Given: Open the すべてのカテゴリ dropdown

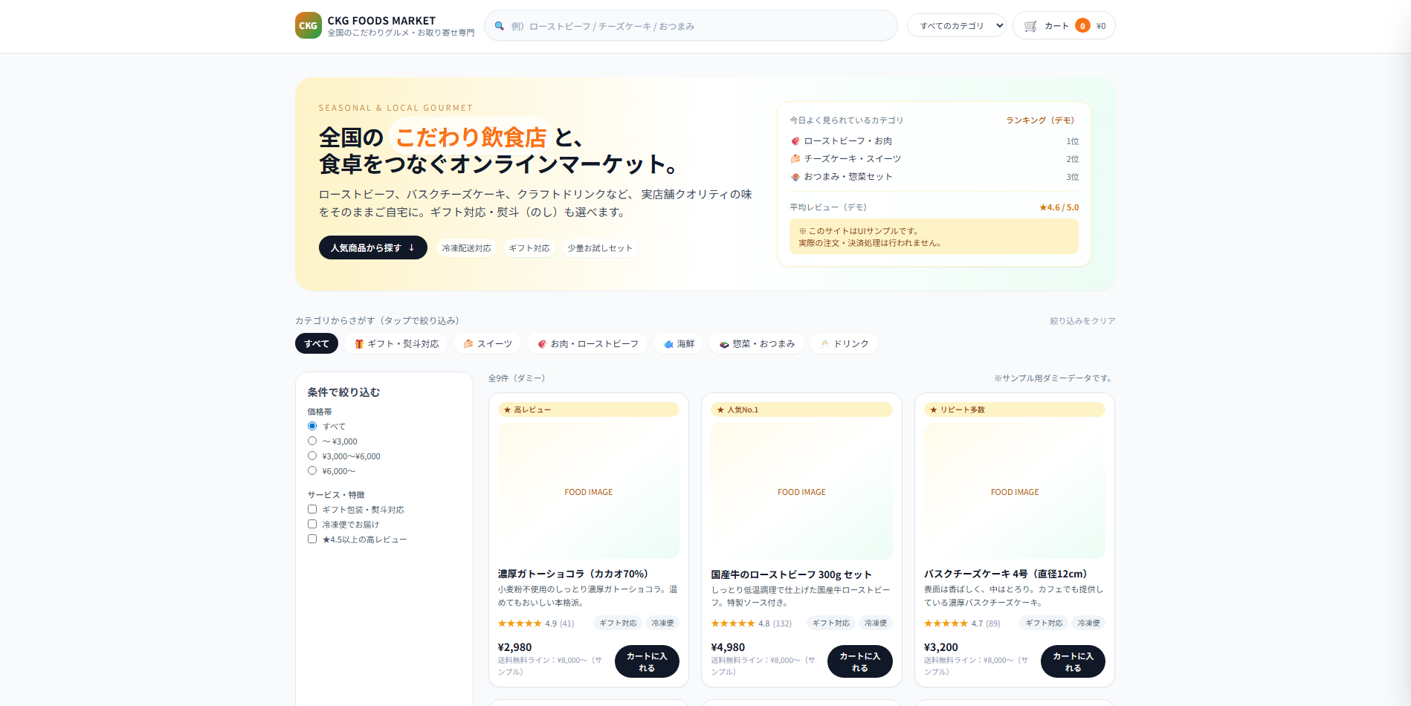Looking at the screenshot, I should point(956,25).
